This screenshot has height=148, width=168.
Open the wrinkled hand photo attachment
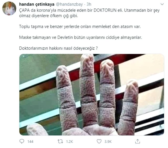(x=92, y=95)
